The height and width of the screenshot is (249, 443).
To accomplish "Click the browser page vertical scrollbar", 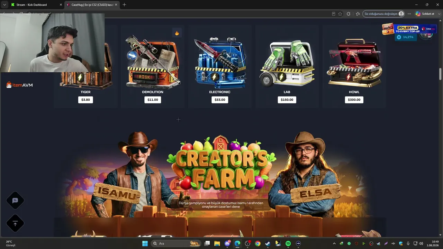I will (x=441, y=74).
